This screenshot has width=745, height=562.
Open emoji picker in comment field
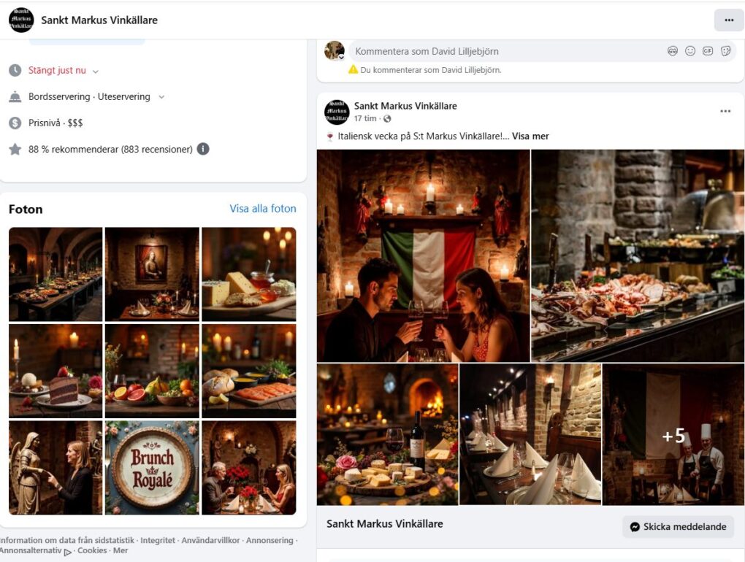690,51
